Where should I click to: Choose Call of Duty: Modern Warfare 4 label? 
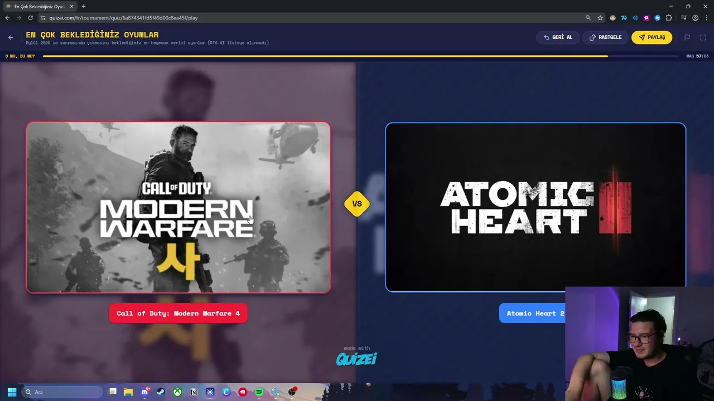click(178, 313)
